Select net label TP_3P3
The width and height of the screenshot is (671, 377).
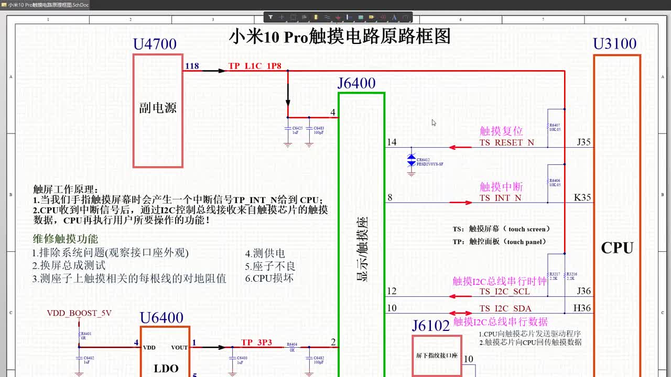pos(256,342)
